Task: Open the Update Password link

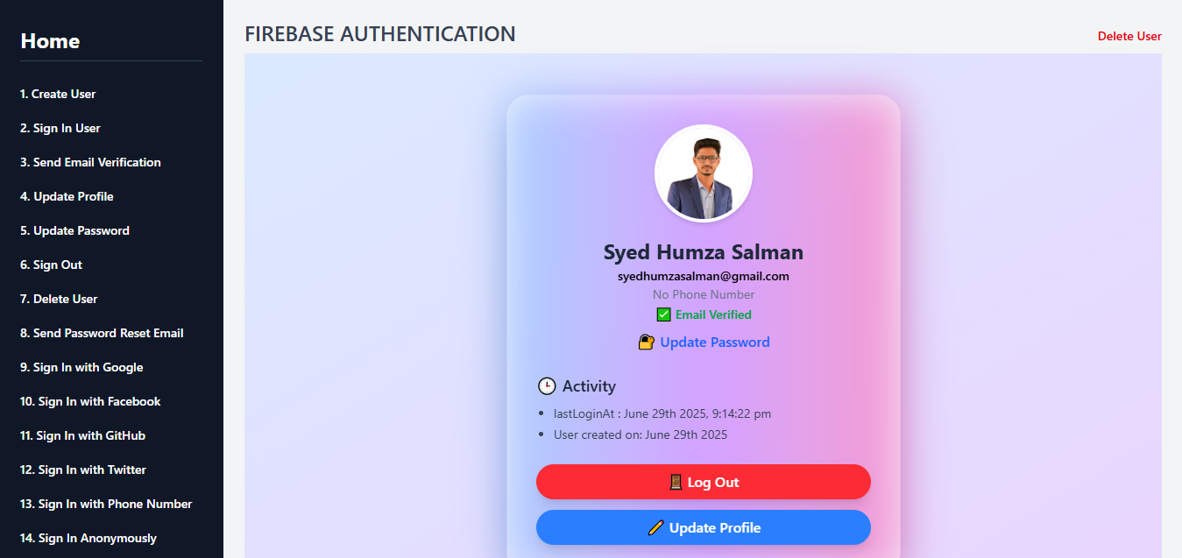Action: coord(715,342)
